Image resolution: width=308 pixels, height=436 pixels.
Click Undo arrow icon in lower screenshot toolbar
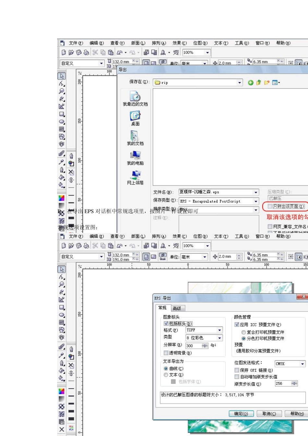point(120,246)
